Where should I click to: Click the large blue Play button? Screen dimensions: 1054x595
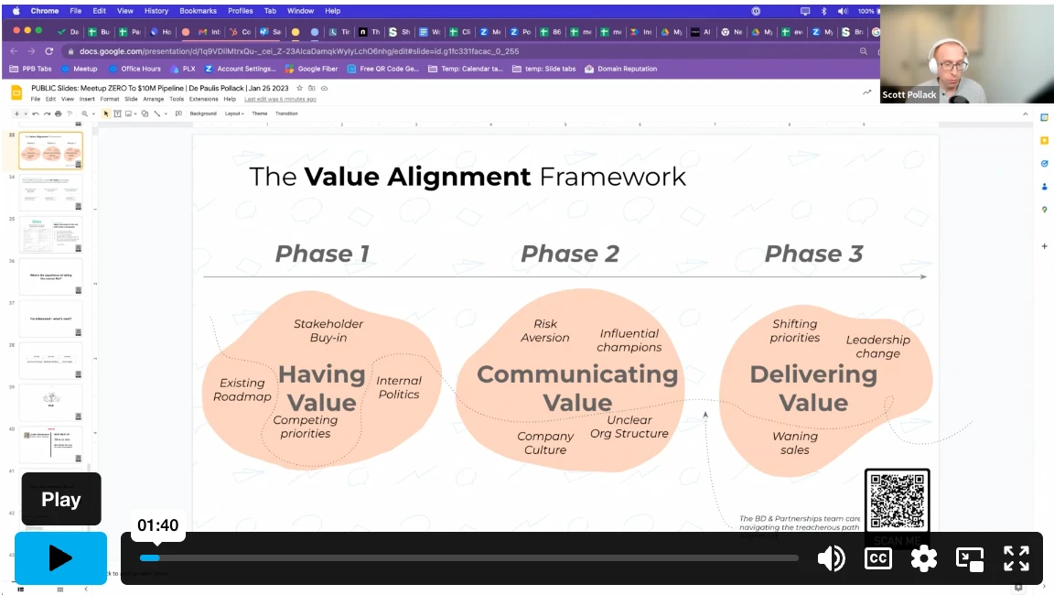click(x=60, y=557)
